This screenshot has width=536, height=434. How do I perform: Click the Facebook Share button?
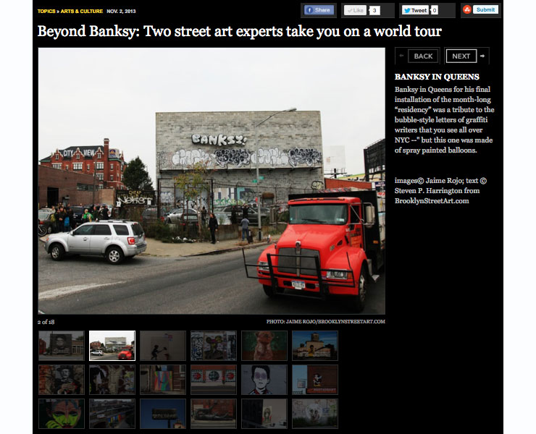318,10
